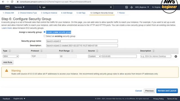Click the Previous button
This screenshot has height=101, width=180.
pyautogui.click(x=149, y=91)
